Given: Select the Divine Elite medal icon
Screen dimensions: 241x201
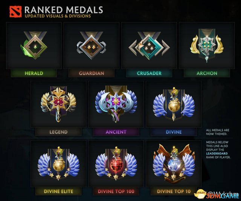Looking at the screenshot, I should (x=58, y=163).
